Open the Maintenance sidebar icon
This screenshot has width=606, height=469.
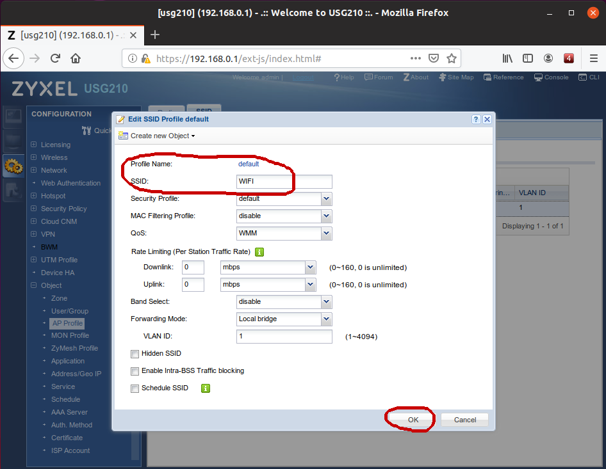[13, 190]
